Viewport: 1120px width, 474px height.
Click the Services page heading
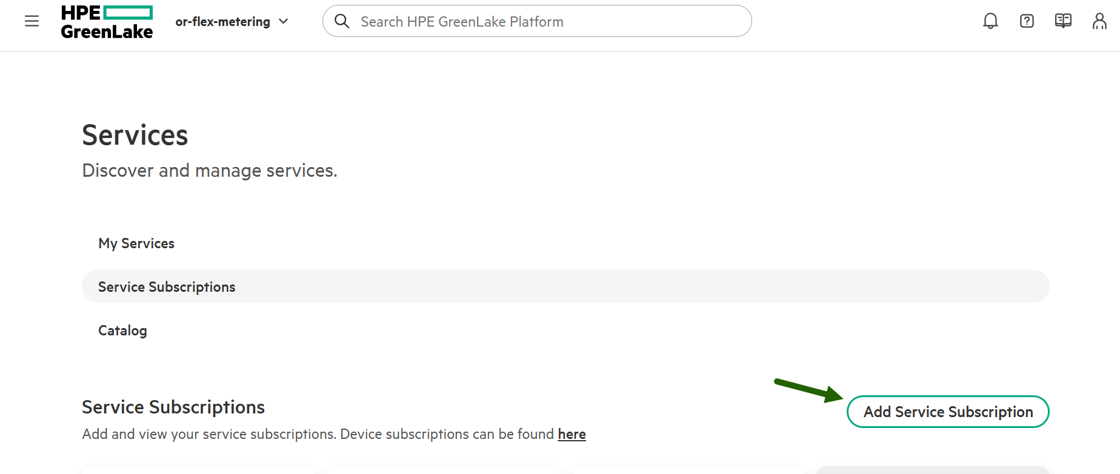click(135, 135)
